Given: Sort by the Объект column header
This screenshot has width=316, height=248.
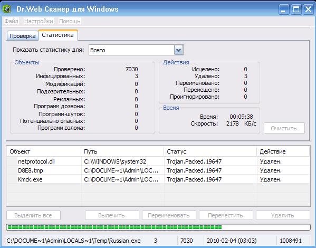Looking at the screenshot, I should 44,151.
